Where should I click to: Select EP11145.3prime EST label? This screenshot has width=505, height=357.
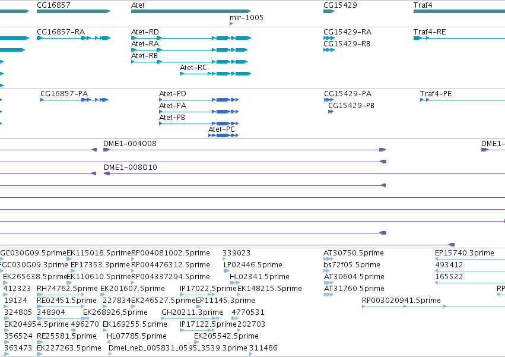[x=225, y=301]
